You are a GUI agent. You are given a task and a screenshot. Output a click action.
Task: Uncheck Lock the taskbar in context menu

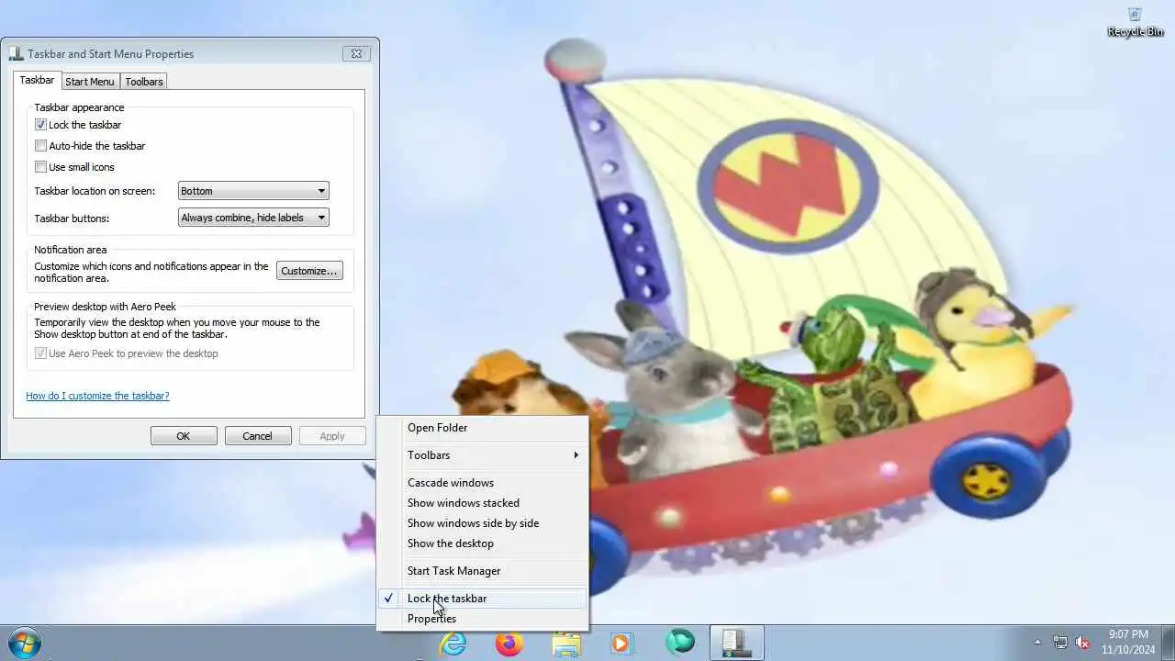482,599
